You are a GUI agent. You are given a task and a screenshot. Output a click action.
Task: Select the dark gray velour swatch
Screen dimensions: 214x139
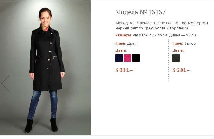[176, 58]
